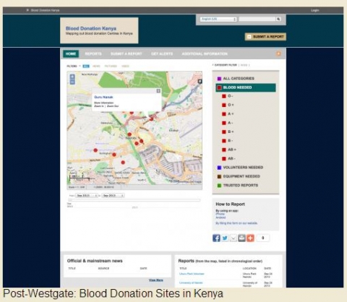Click the map scale status field
The width and height of the screenshot is (347, 302).
click(x=77, y=187)
